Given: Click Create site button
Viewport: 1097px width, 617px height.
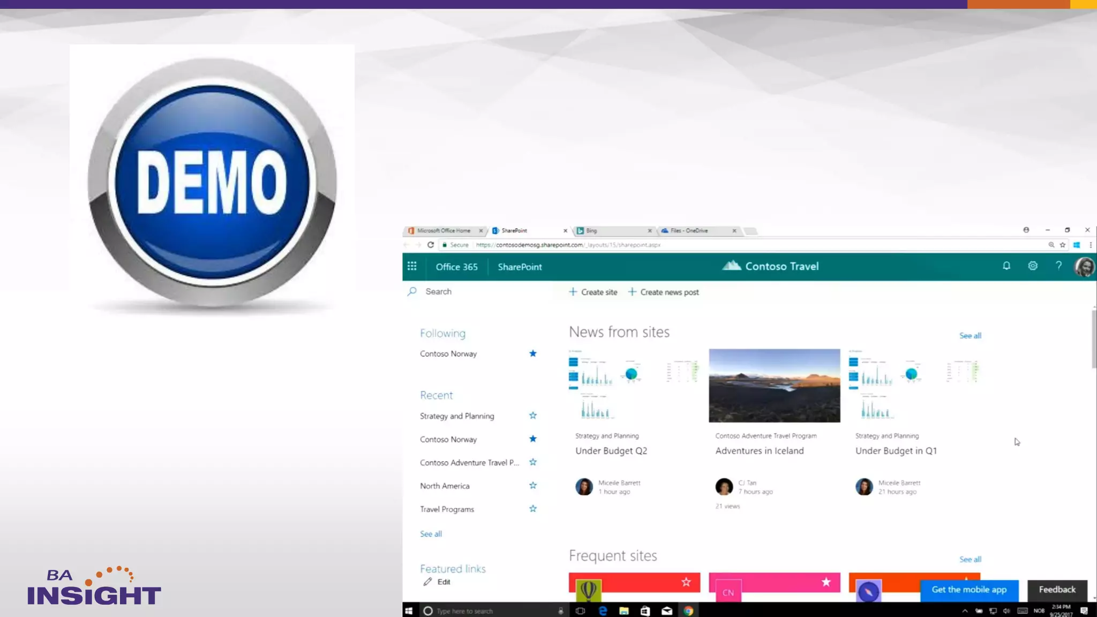Looking at the screenshot, I should point(593,292).
